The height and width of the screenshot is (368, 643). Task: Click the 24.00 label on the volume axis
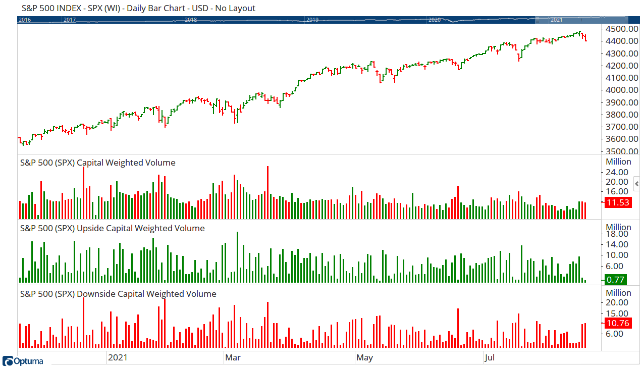(x=618, y=171)
